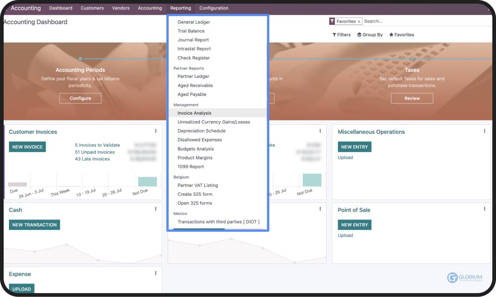Image resolution: width=496 pixels, height=297 pixels.
Task: Open the Configuration menu
Action: pyautogui.click(x=214, y=8)
